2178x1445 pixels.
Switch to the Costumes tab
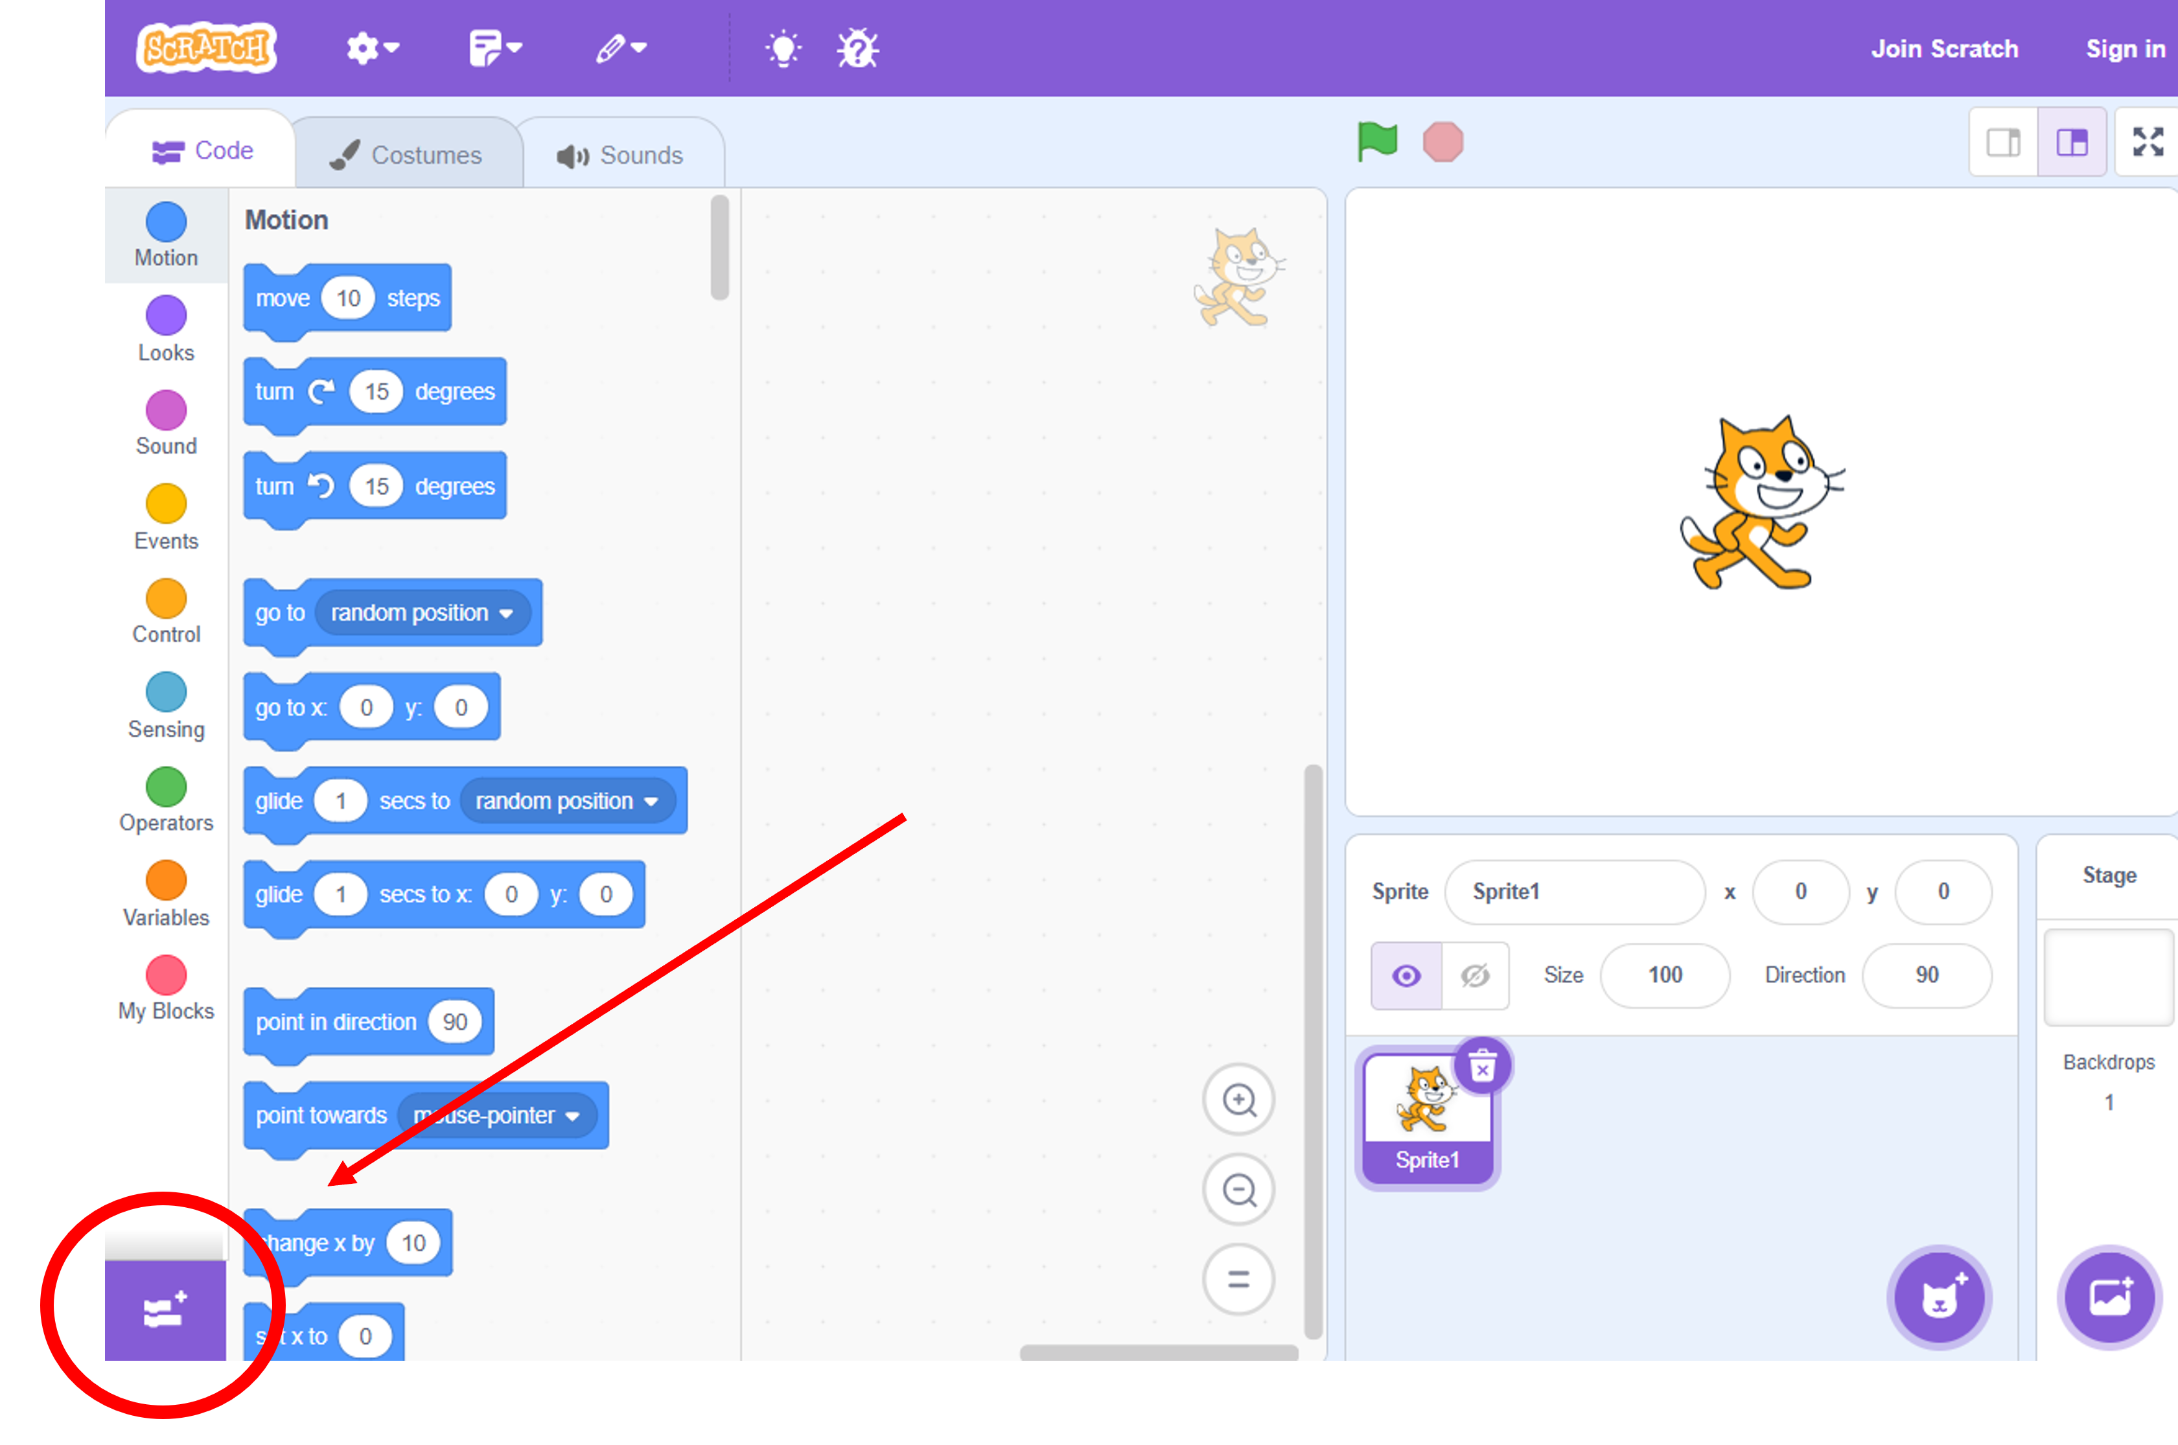(406, 155)
